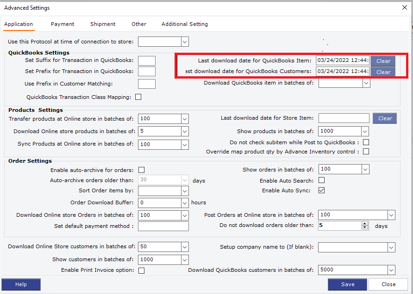Tick the Enable Auto Search checkbox
Screen dimensions: 413x294
tap(322, 180)
